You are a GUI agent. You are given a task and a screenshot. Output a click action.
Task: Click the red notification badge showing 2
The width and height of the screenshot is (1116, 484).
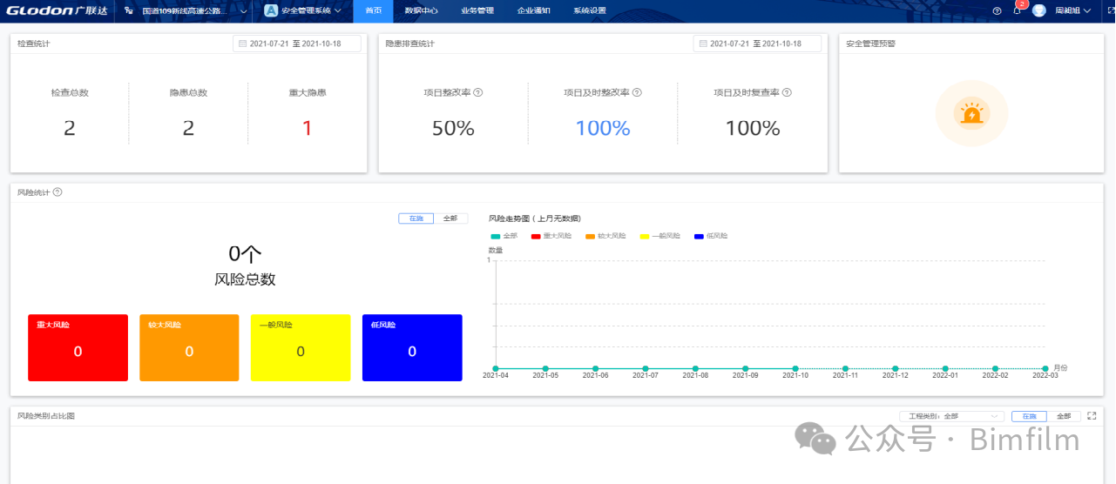pyautogui.click(x=1021, y=4)
